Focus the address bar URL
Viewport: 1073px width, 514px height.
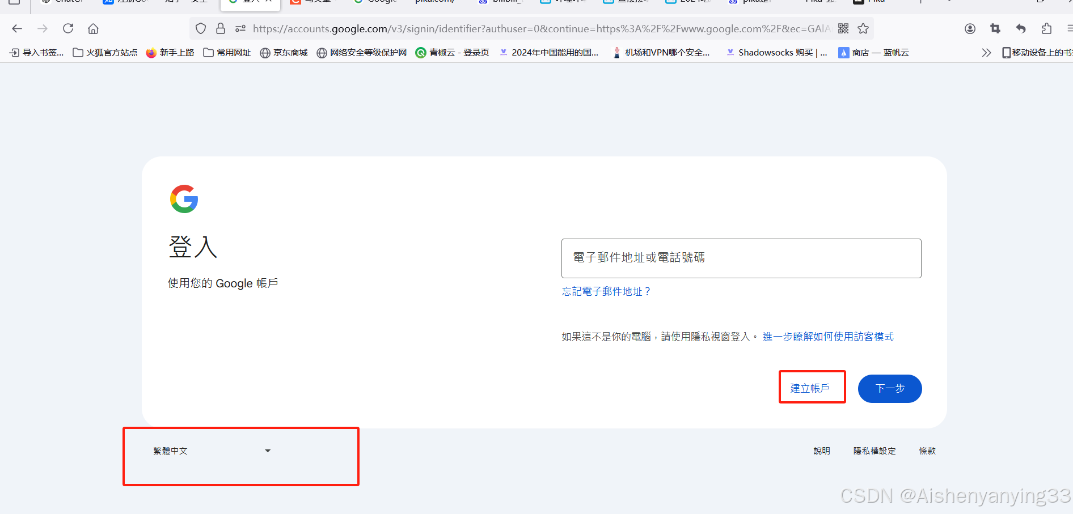pos(542,28)
